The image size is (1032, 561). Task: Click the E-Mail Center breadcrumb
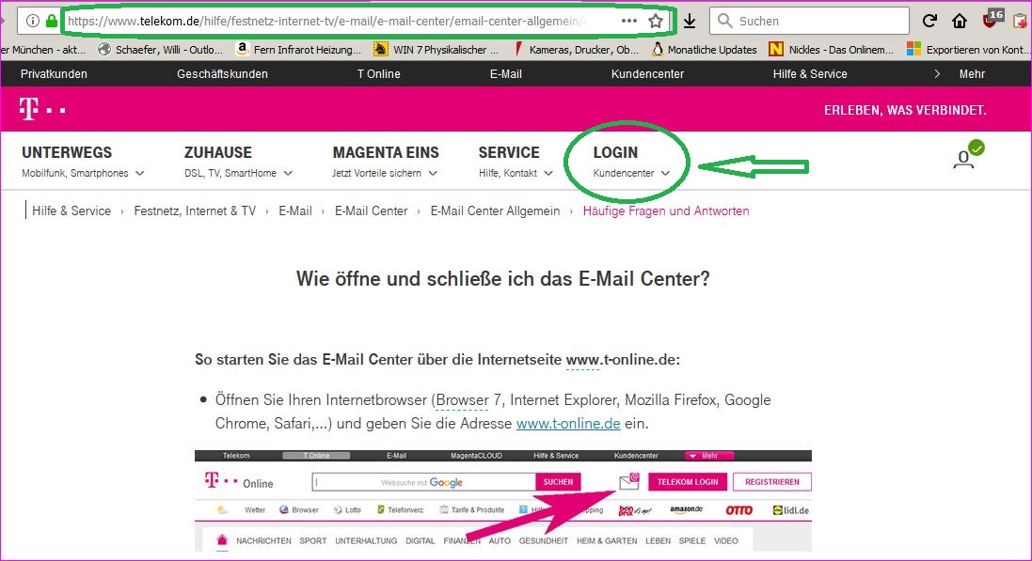[x=372, y=211]
